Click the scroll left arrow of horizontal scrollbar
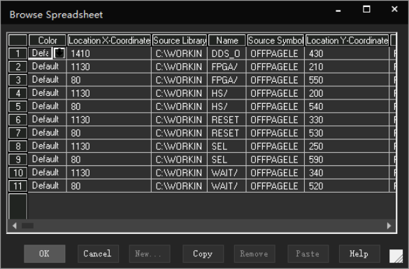 pos(15,226)
